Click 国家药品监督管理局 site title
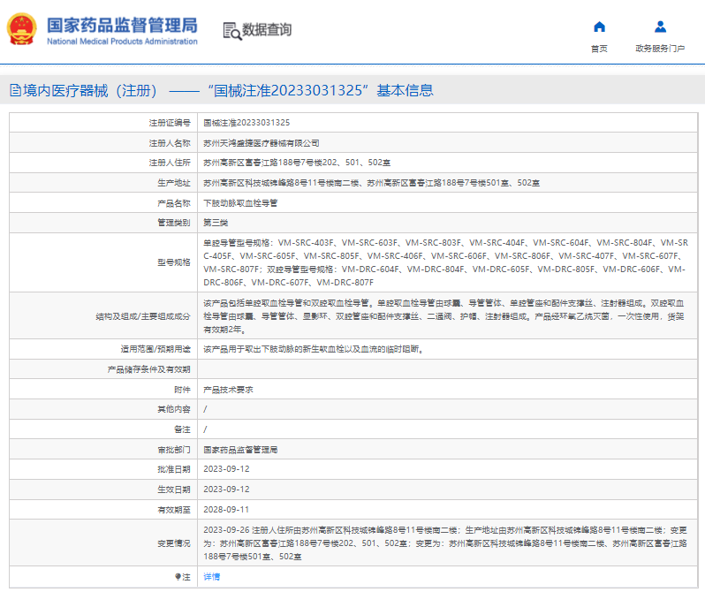The image size is (705, 592). pos(122,26)
